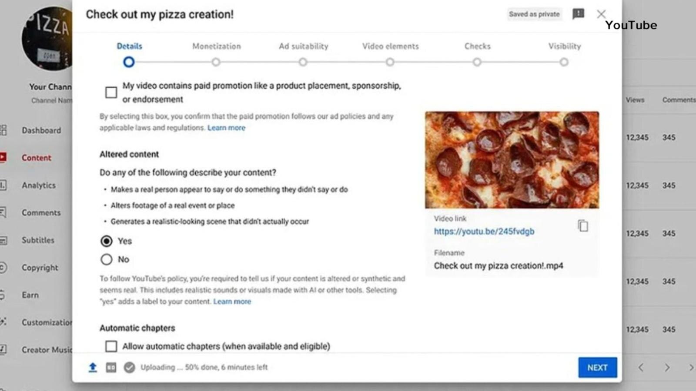Click the SD processing icon in the footer
The width and height of the screenshot is (696, 391).
pyautogui.click(x=111, y=368)
